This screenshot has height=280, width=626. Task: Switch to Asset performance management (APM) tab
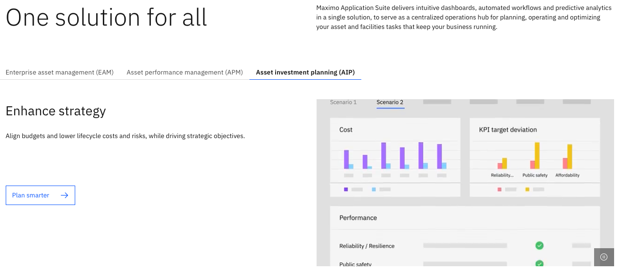[x=185, y=72]
